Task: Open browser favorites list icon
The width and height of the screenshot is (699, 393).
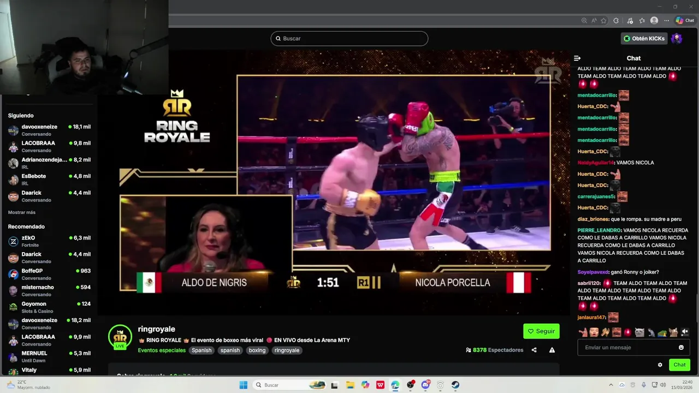Action: point(642,21)
